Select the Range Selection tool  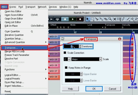(x=92, y=19)
